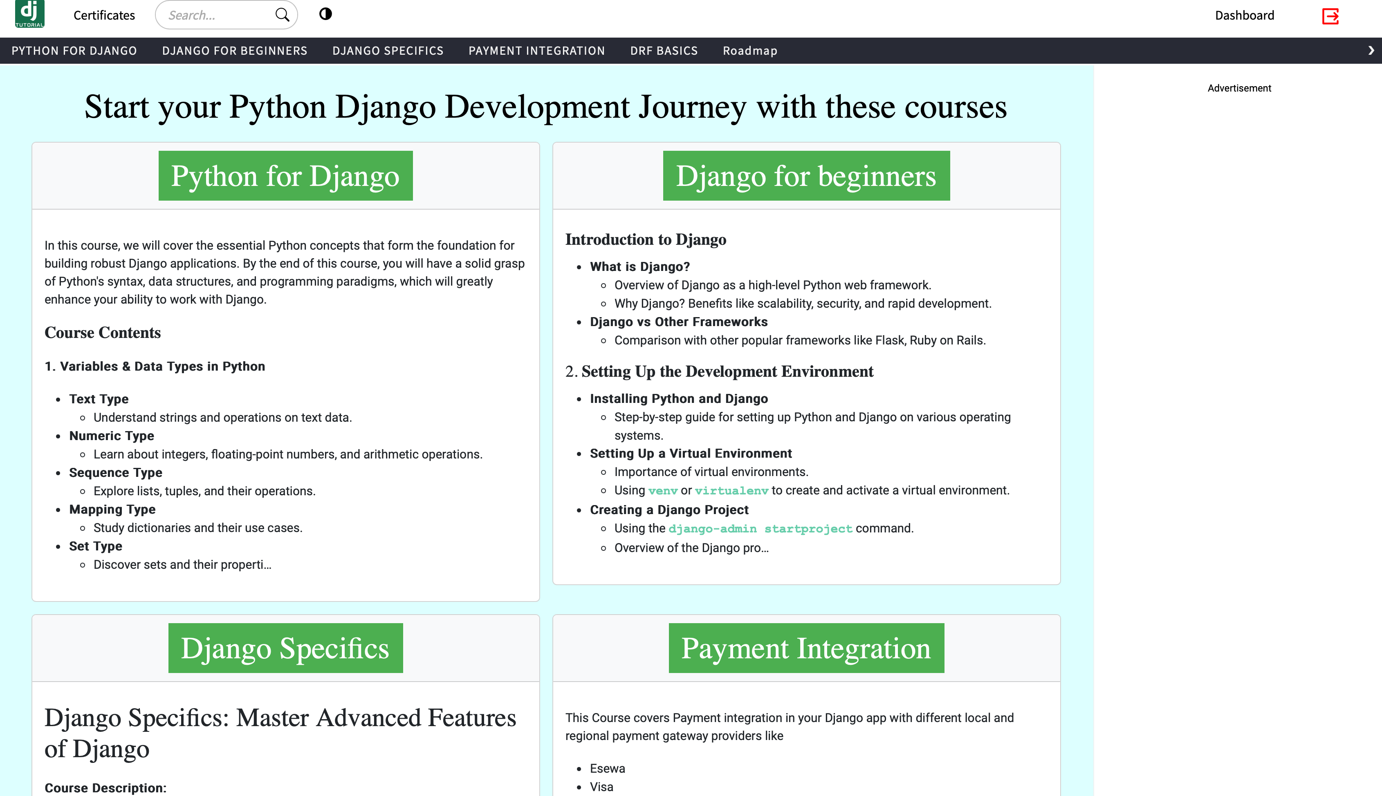Click the Django Tutorial logo icon
This screenshot has height=796, width=1382.
tap(29, 13)
